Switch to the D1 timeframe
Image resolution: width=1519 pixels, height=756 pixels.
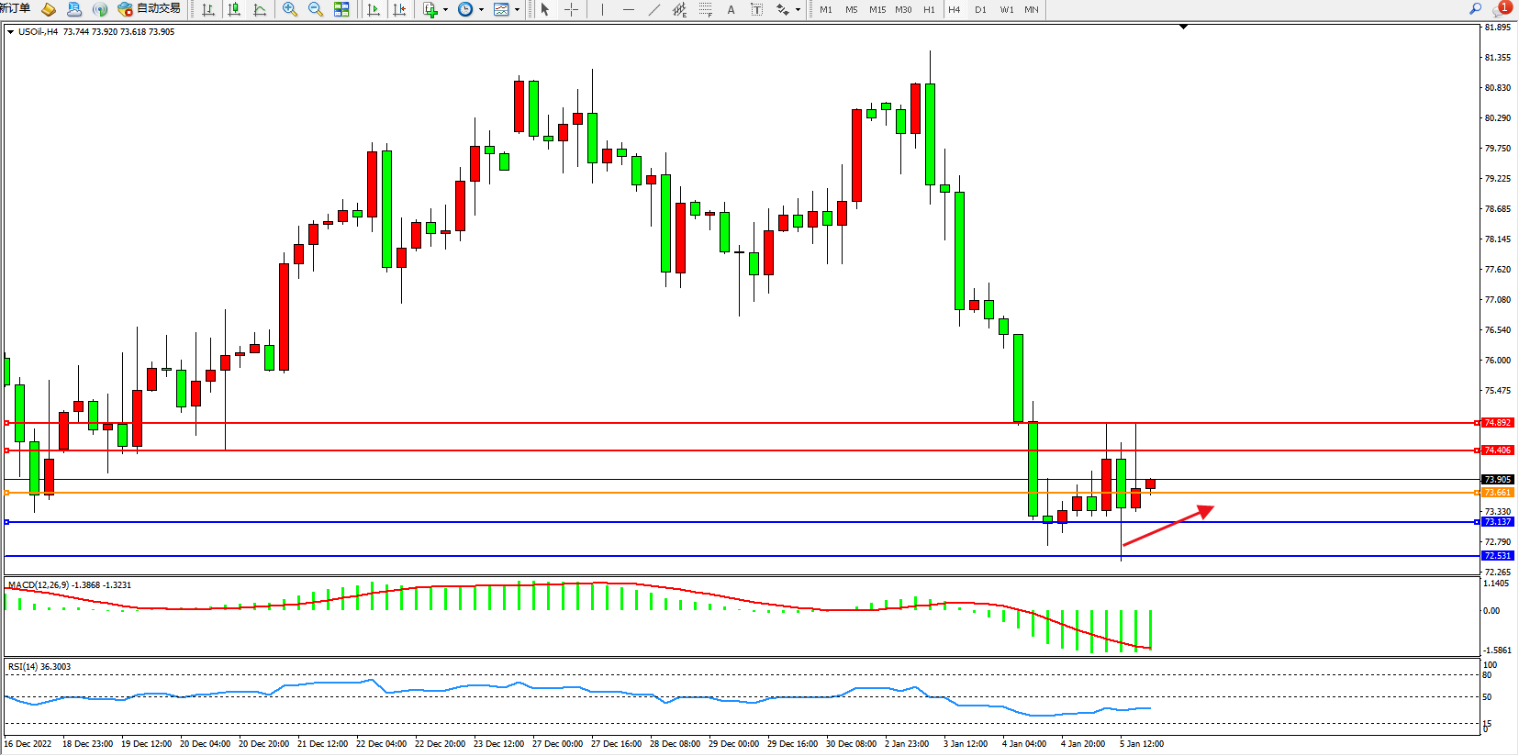click(x=980, y=9)
